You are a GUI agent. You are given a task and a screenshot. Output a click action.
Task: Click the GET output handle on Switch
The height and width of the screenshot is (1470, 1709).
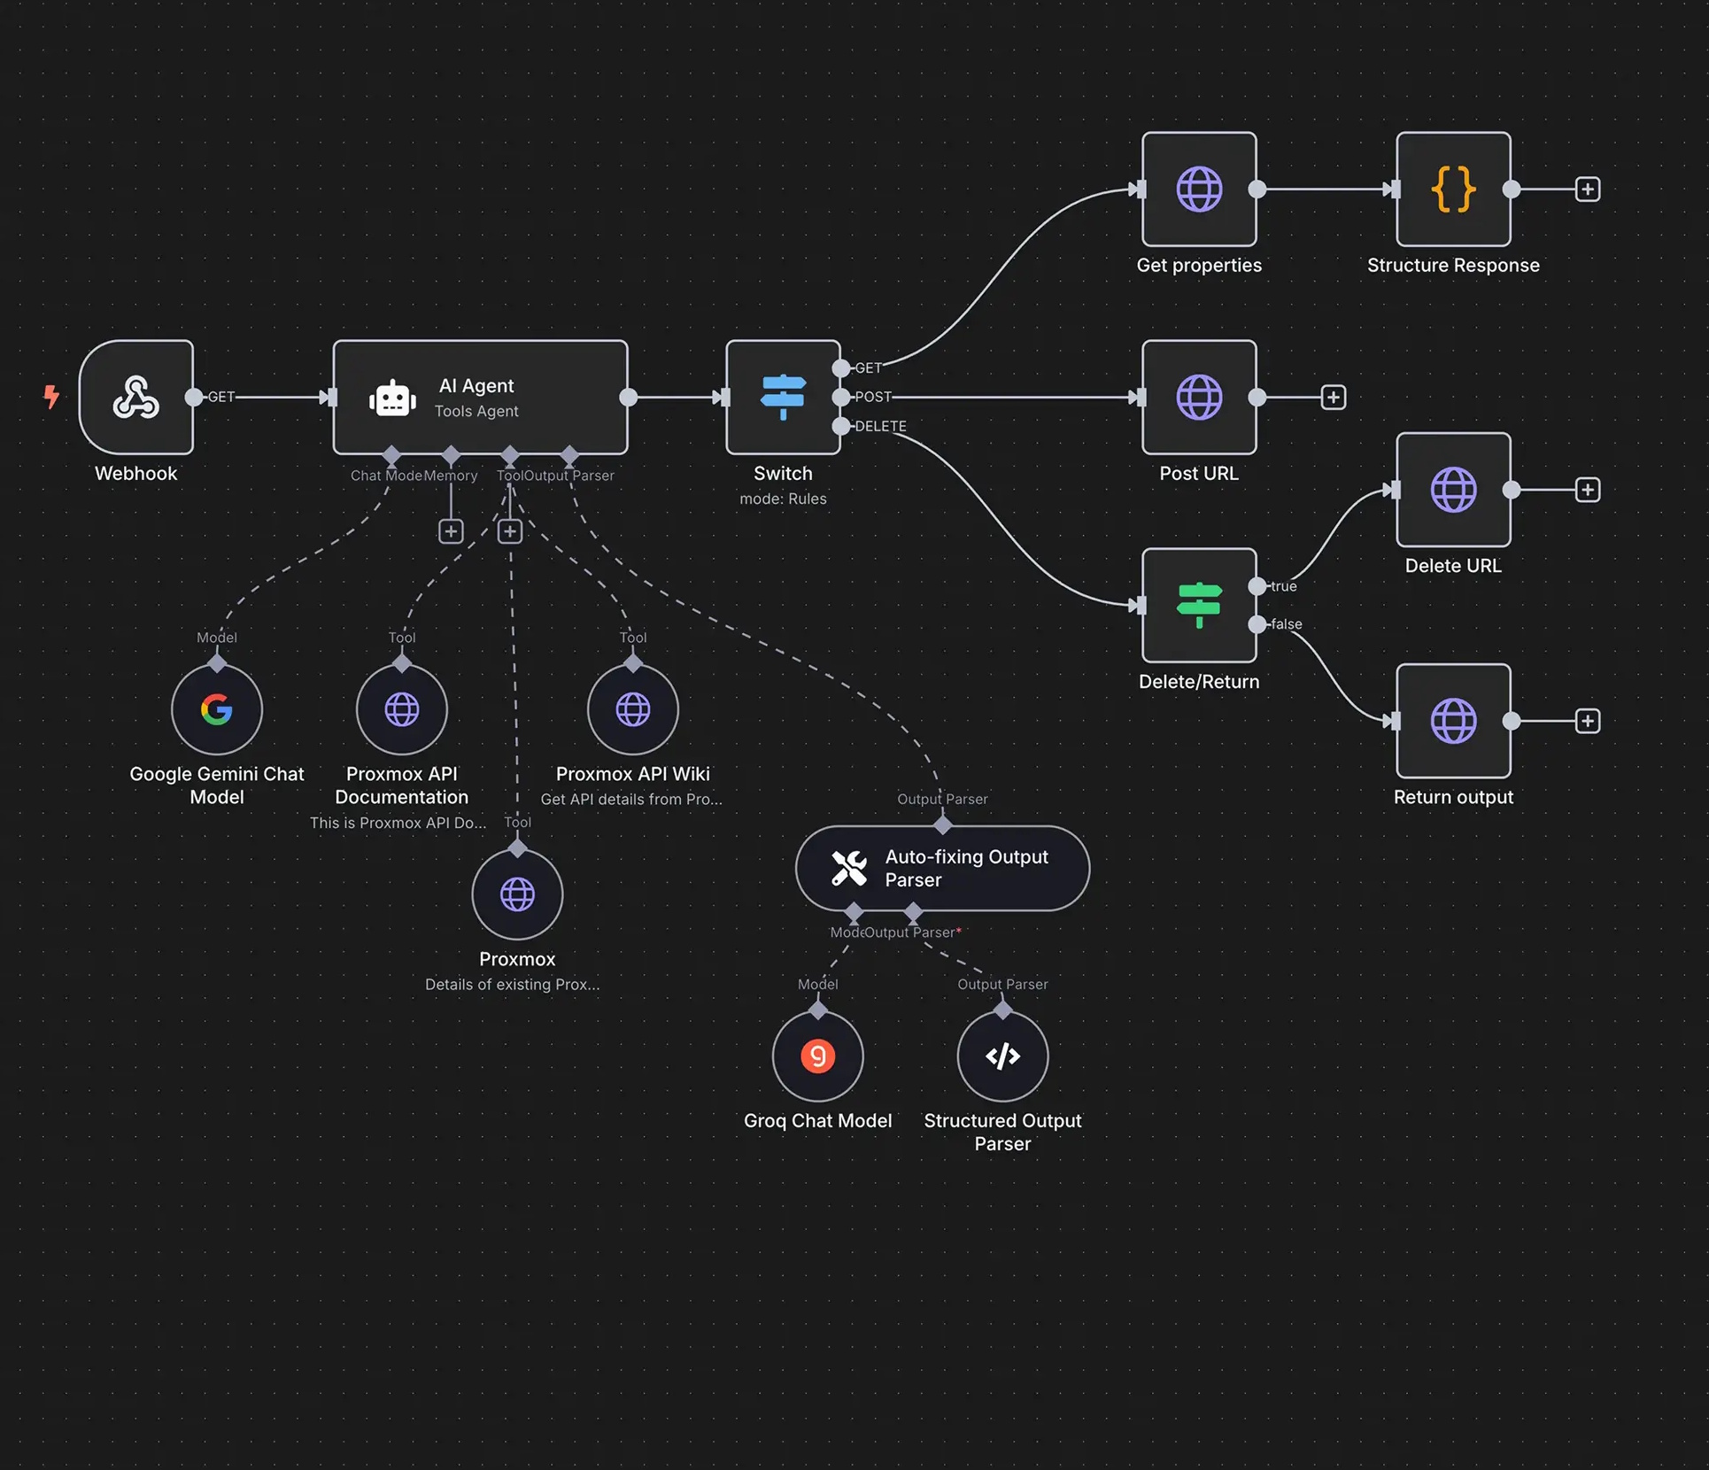click(839, 367)
